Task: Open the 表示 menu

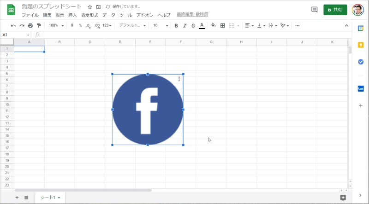Action: pyautogui.click(x=60, y=15)
